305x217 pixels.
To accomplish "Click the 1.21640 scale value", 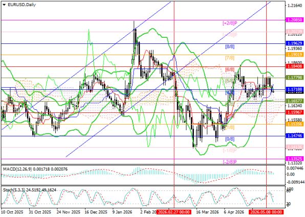I will pos(295,6).
